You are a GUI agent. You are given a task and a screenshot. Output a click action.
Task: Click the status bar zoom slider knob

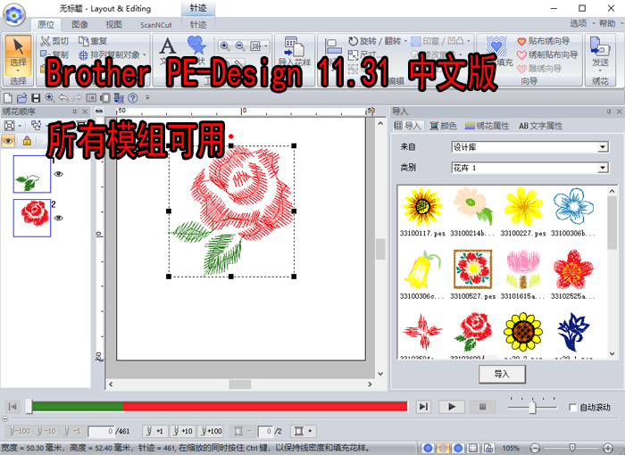point(572,448)
